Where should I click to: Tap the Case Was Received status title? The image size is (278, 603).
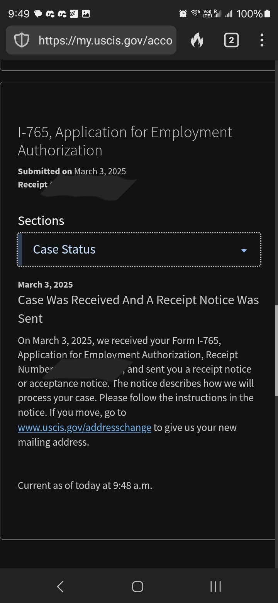(138, 309)
